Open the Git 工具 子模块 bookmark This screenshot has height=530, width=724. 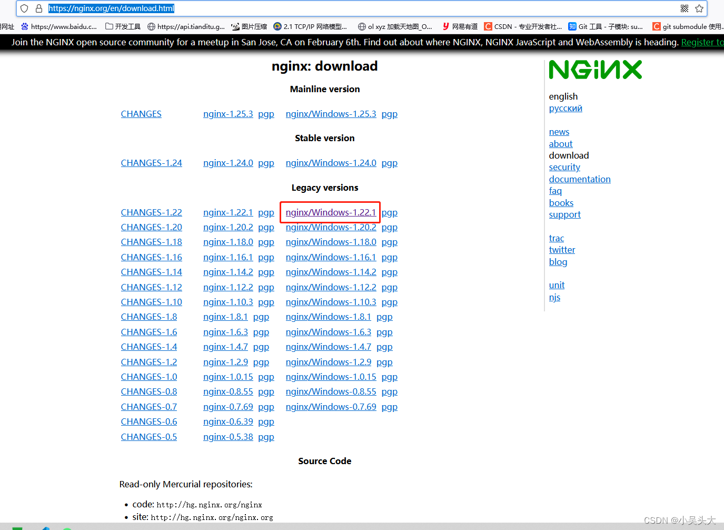click(x=606, y=26)
